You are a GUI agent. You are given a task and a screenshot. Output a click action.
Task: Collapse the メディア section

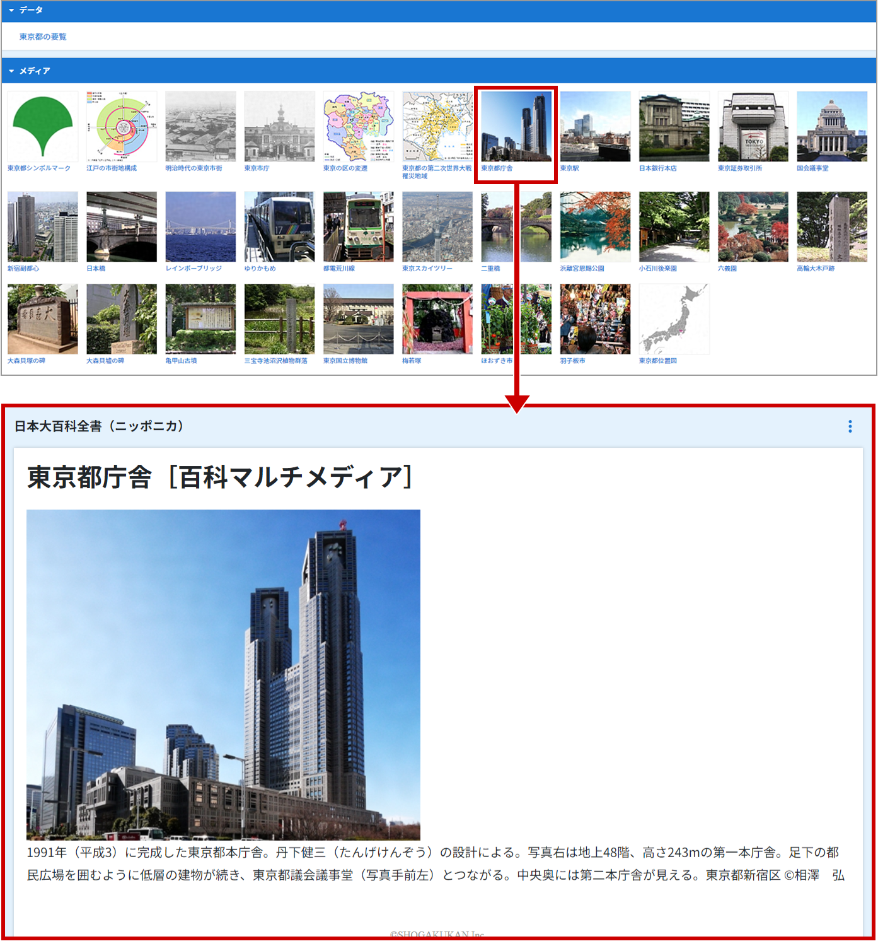coord(11,71)
